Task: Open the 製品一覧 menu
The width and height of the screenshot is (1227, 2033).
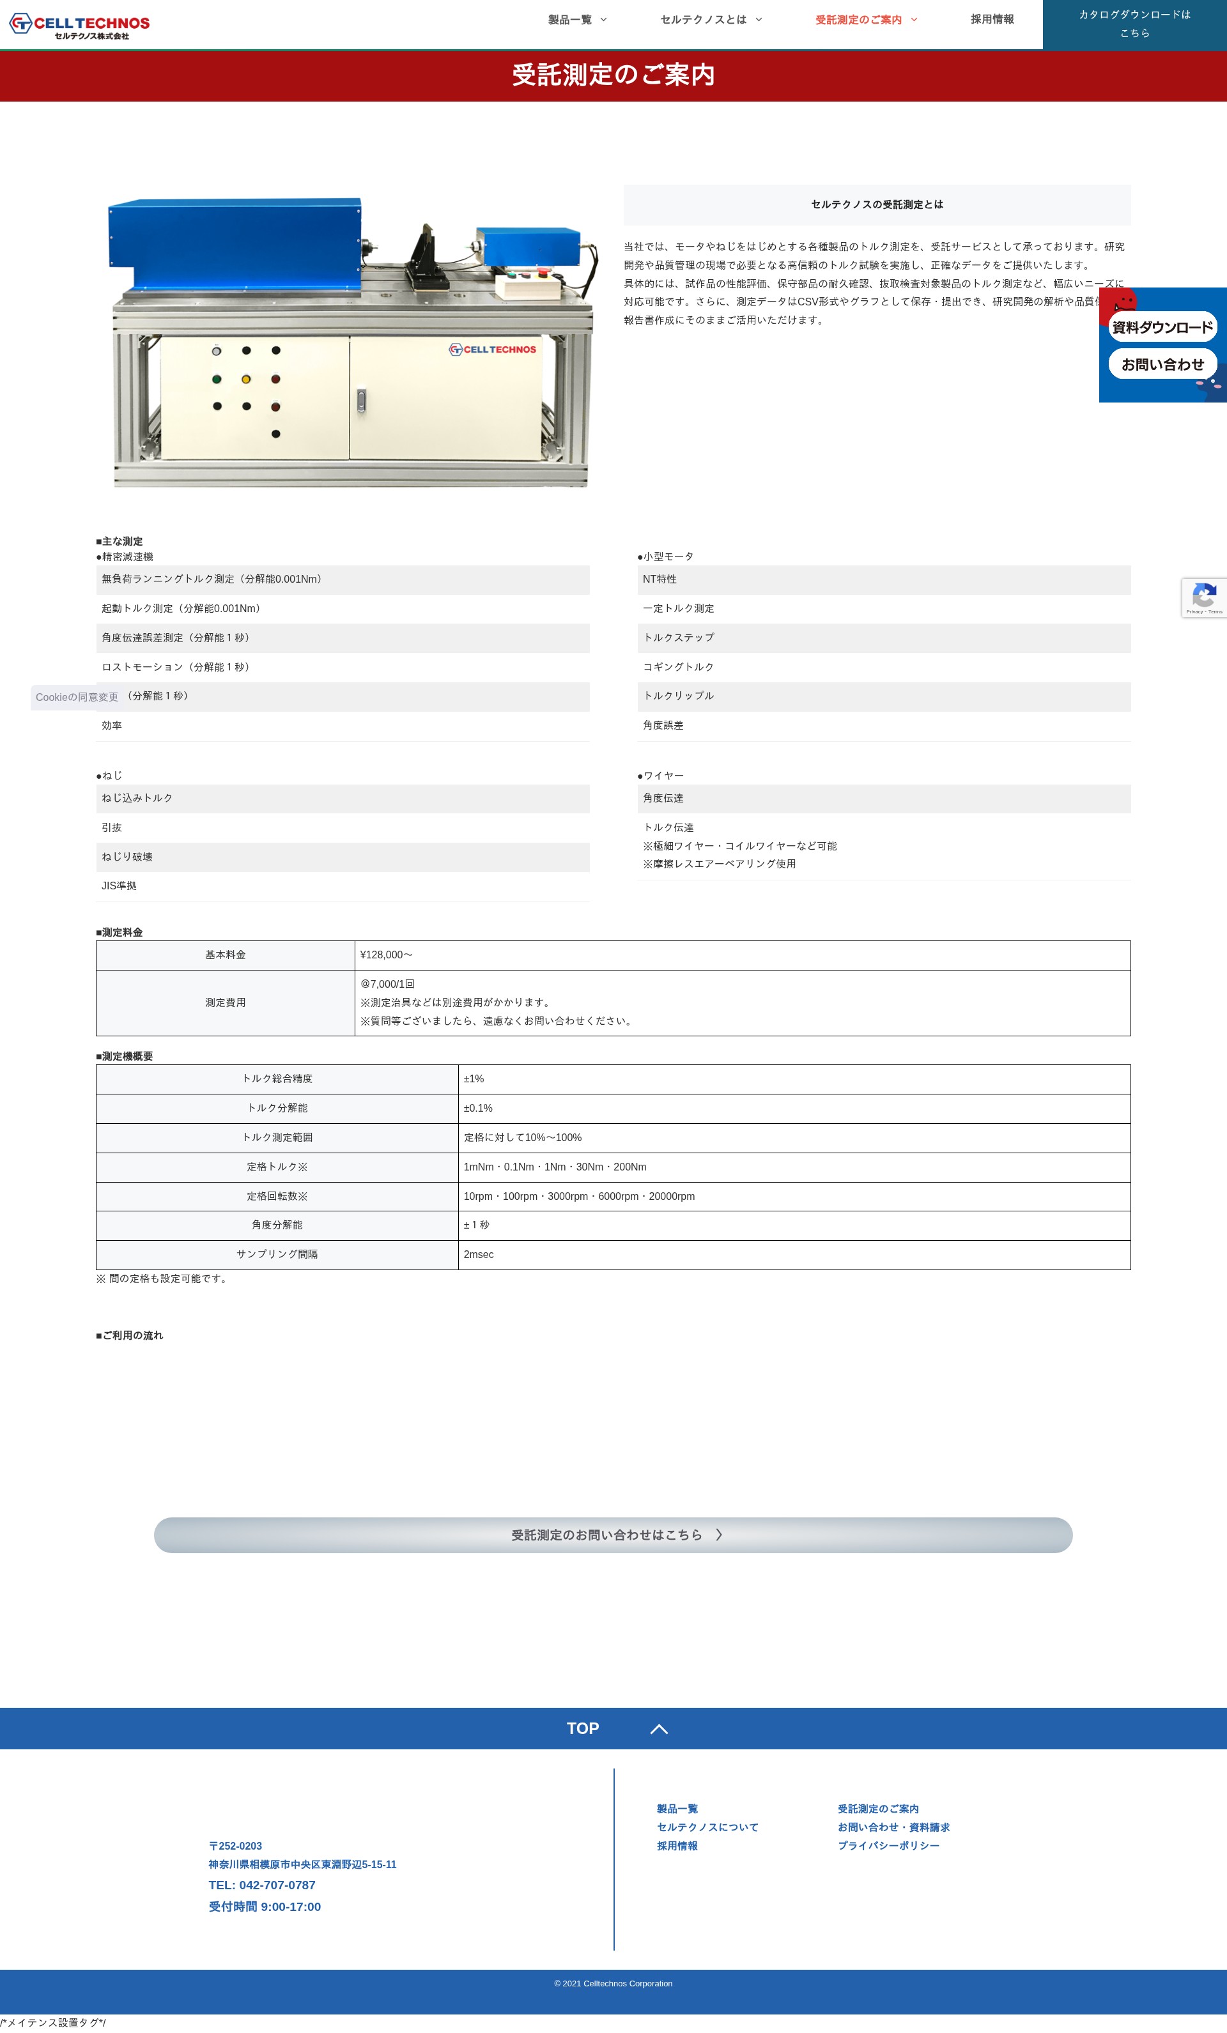Action: click(569, 20)
